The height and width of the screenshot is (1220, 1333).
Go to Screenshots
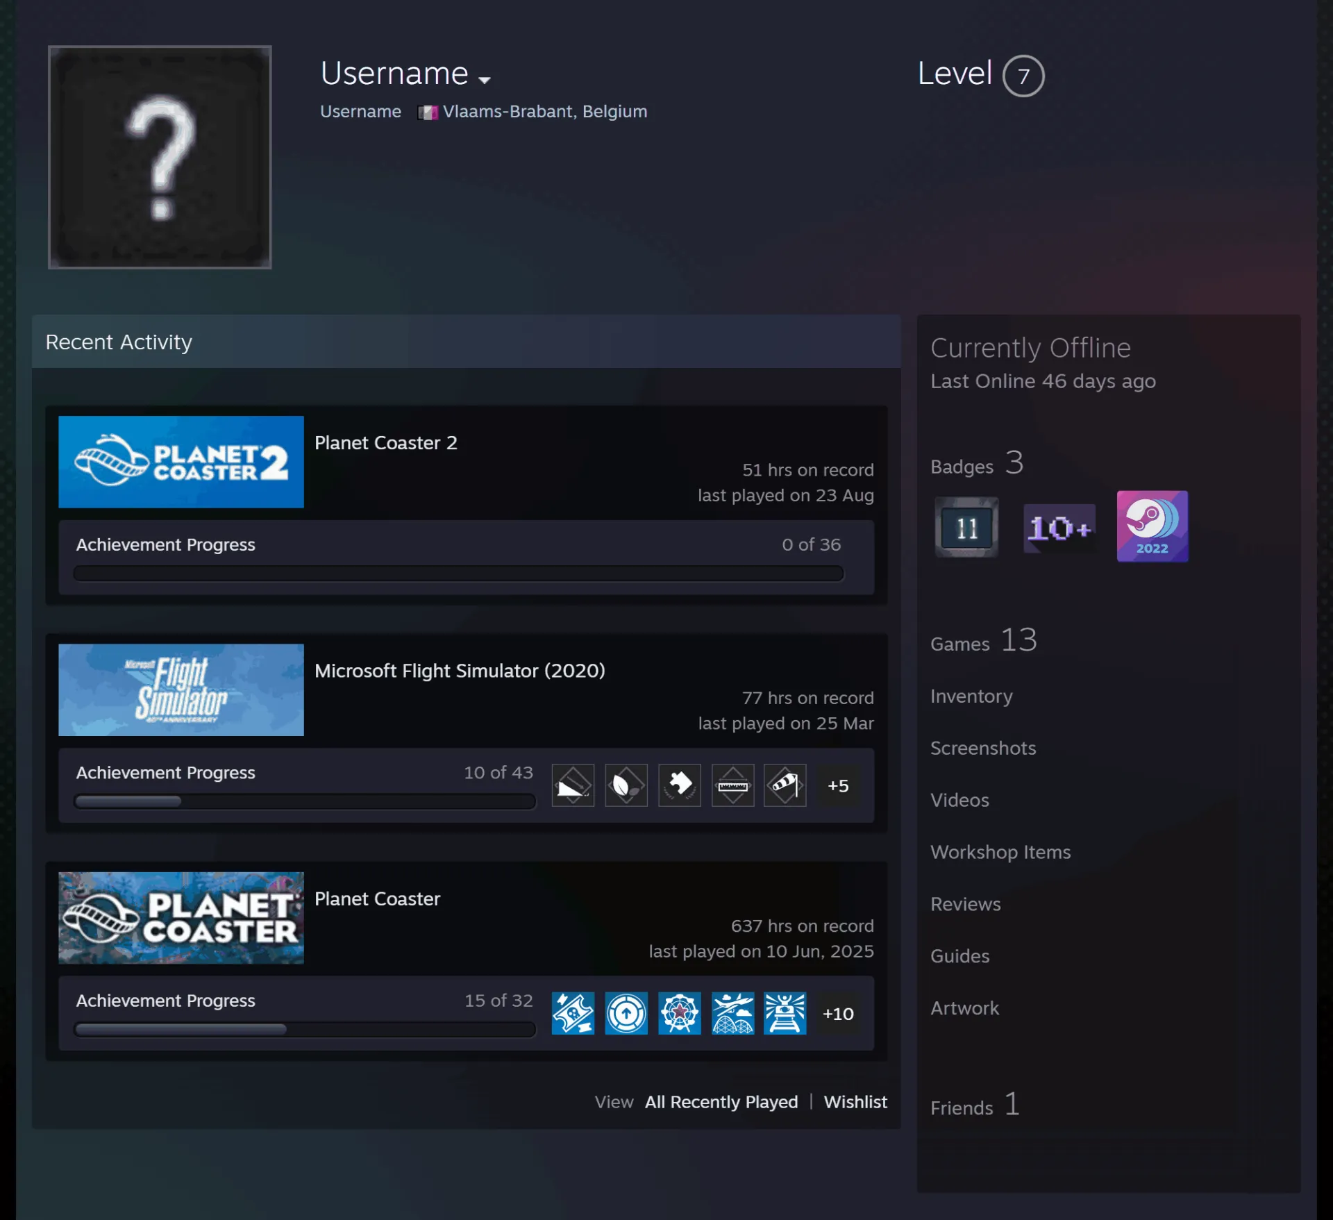coord(983,748)
